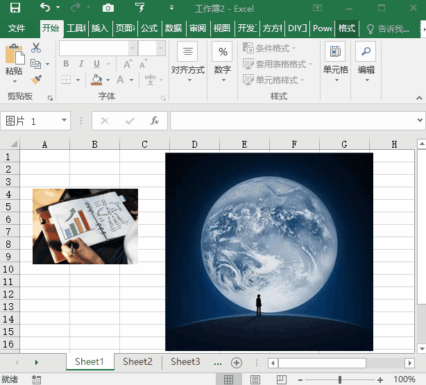The height and width of the screenshot is (385, 426).
Task: Open the 文件 file menu
Action: [x=17, y=28]
